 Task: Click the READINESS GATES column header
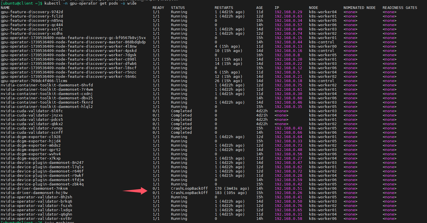point(400,7)
